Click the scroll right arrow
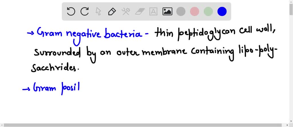This screenshot has height=127, width=293. click(x=288, y=125)
